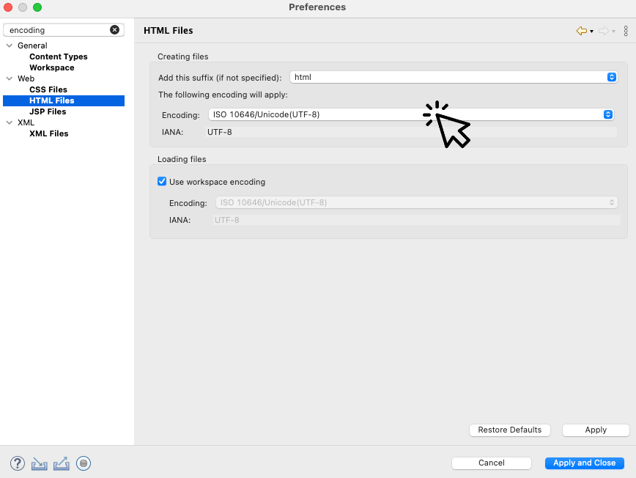
Task: Click the General tree label
Action: pos(32,45)
